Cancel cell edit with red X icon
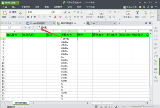Viewport: 160px width, 108px height. click(25, 27)
